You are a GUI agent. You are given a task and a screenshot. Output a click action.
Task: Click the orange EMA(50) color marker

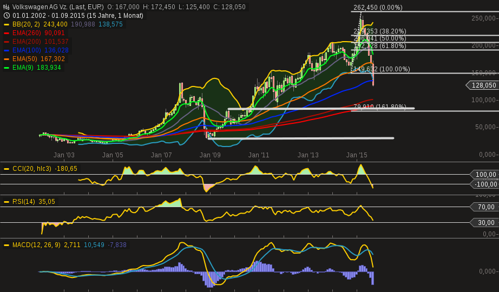pos(6,59)
